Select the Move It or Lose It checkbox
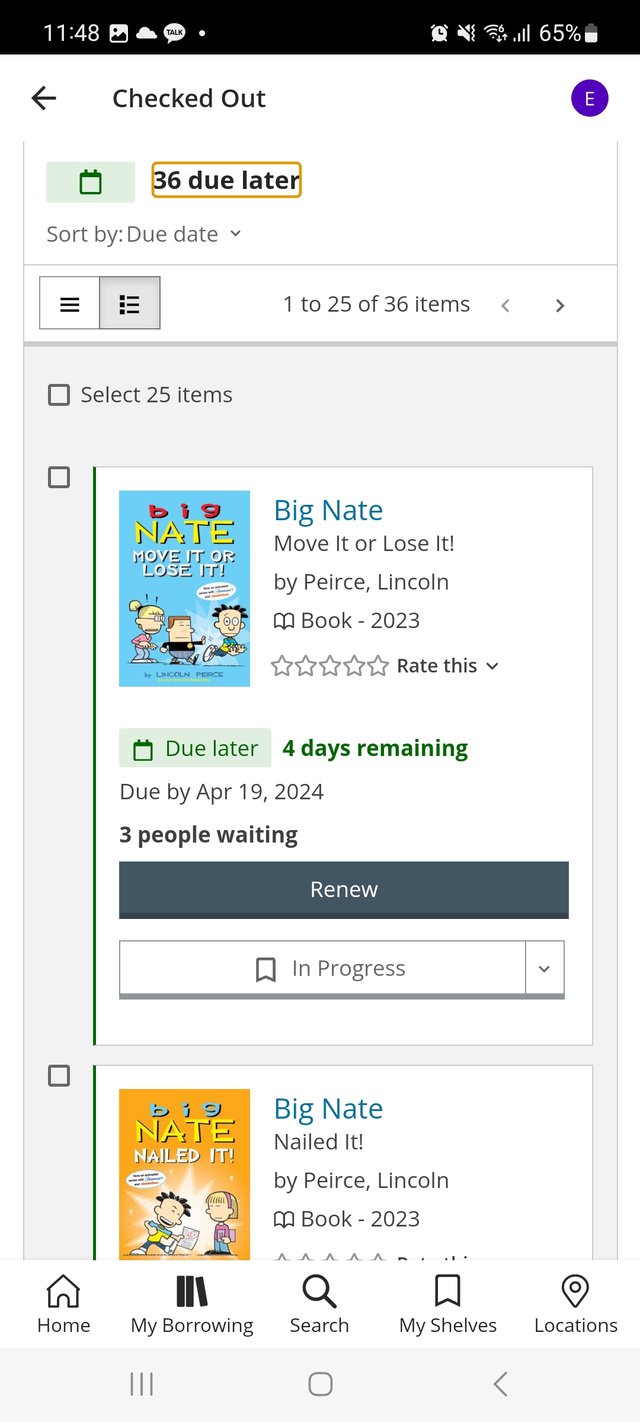The image size is (640, 1422). point(59,477)
